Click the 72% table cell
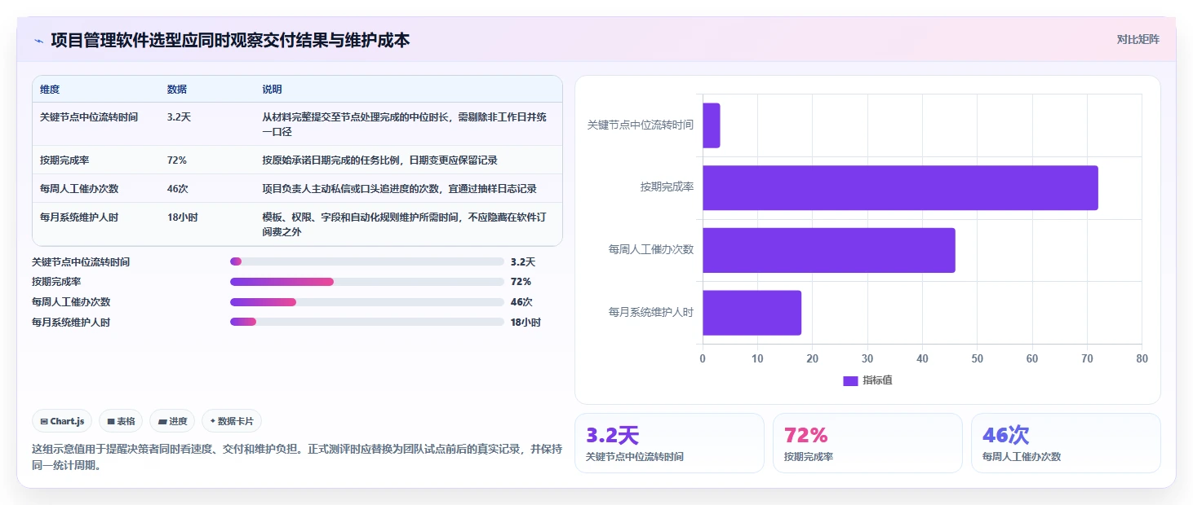This screenshot has height=505, width=1193. (x=177, y=160)
